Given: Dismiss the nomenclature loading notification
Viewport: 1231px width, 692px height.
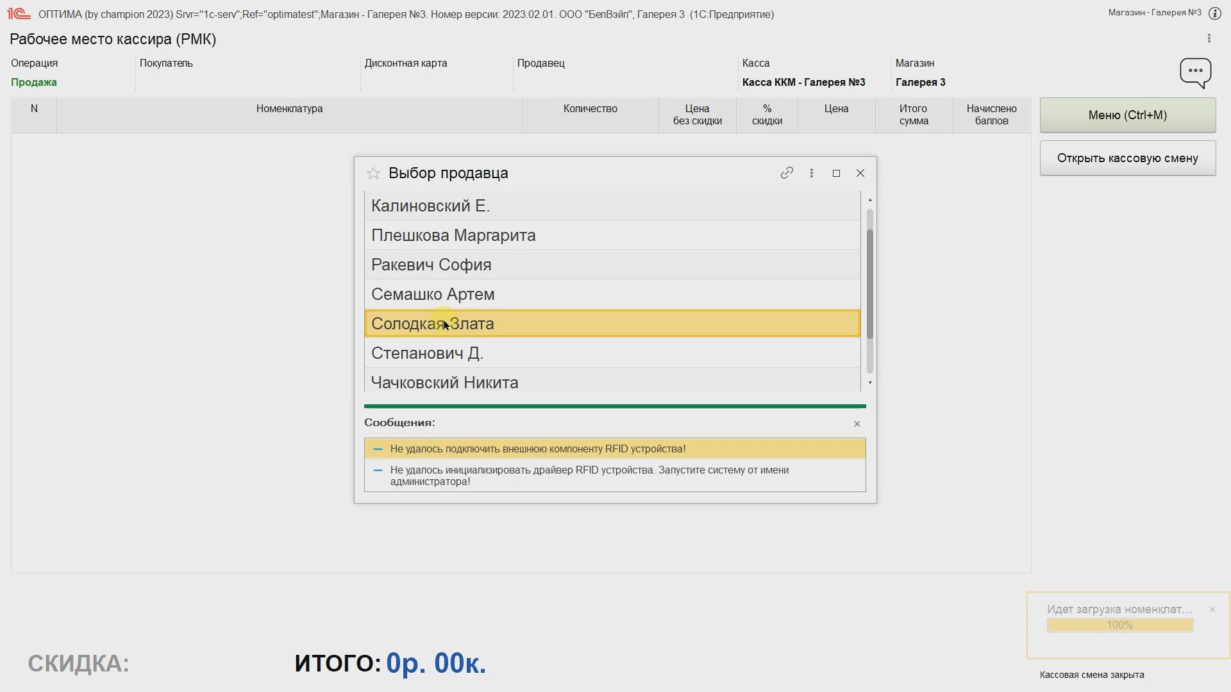Looking at the screenshot, I should click(x=1212, y=609).
